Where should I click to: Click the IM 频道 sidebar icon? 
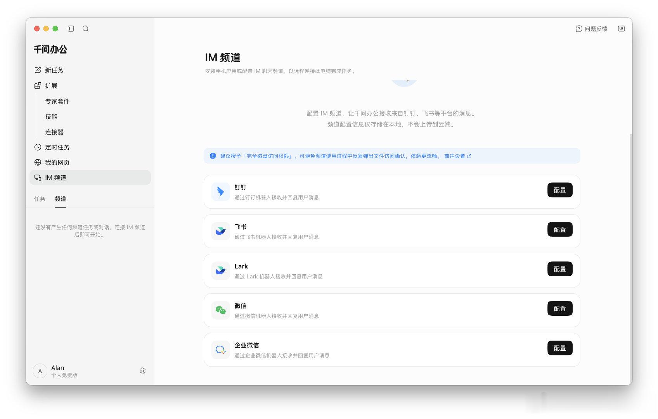(38, 178)
